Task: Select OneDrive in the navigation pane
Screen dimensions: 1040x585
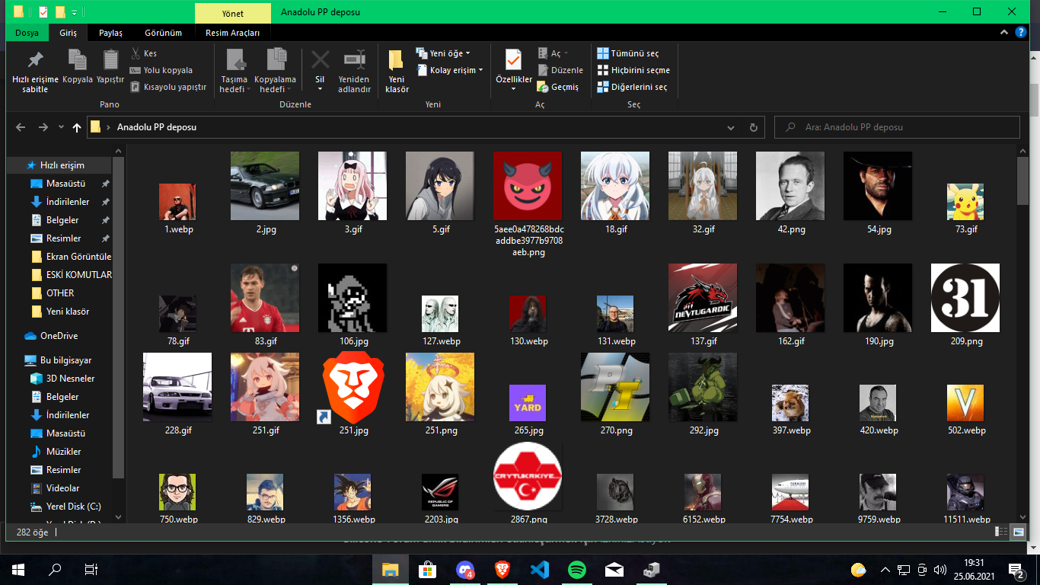Action: pos(59,336)
